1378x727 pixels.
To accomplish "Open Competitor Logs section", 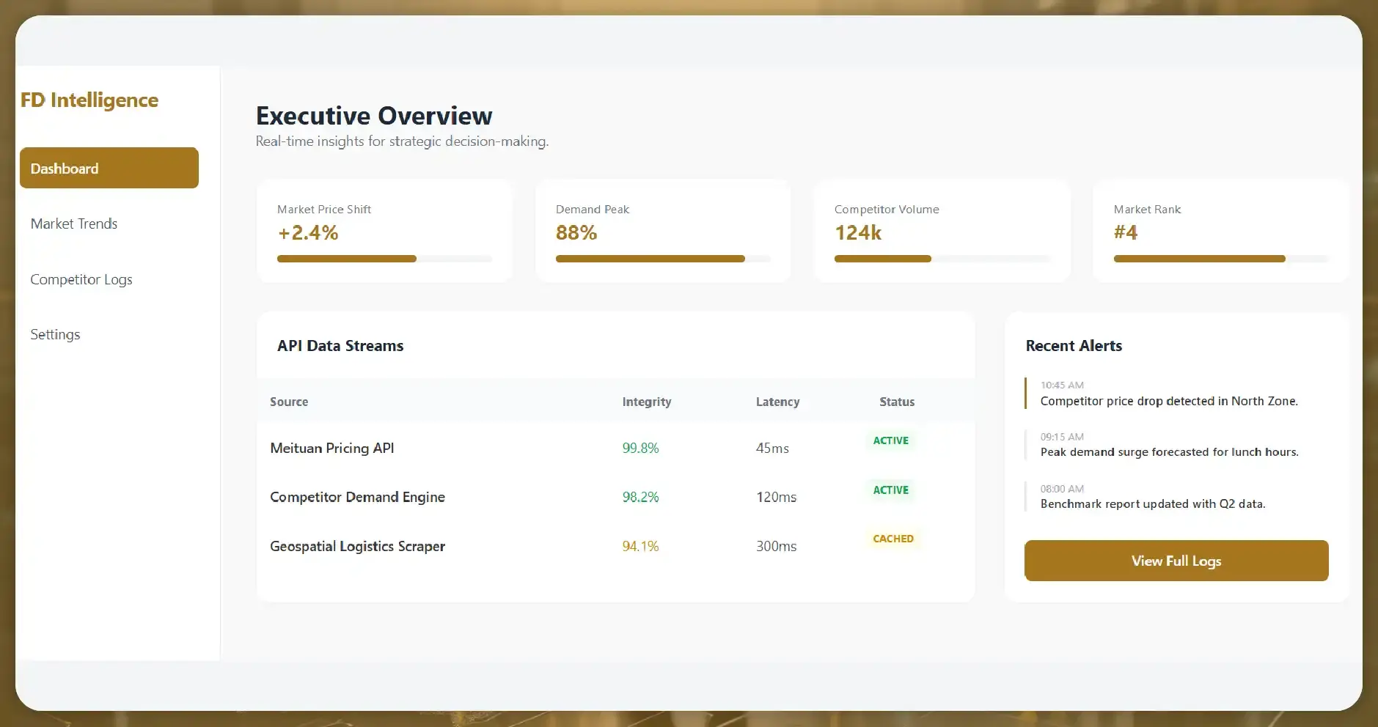I will [81, 279].
